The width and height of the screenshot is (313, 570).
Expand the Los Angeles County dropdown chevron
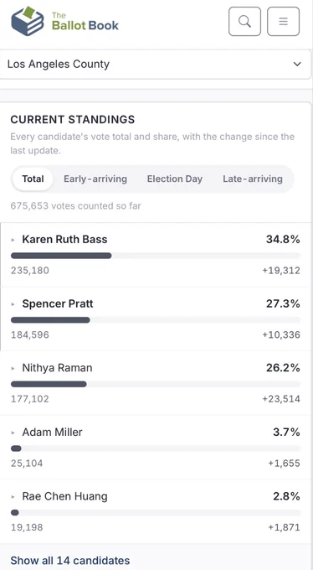pyautogui.click(x=297, y=65)
